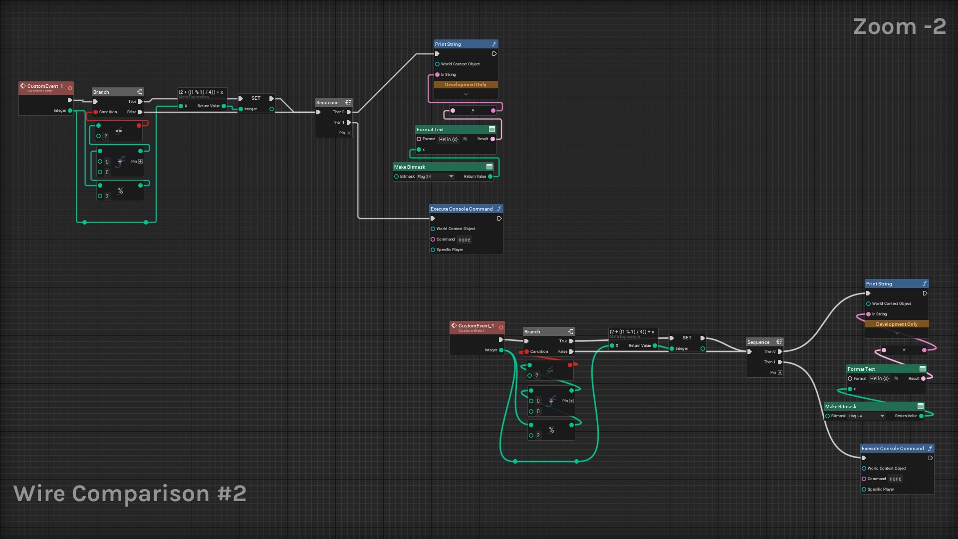The height and width of the screenshot is (539, 958).
Task: Click the pink Result pin on Format Text
Action: tap(493, 139)
